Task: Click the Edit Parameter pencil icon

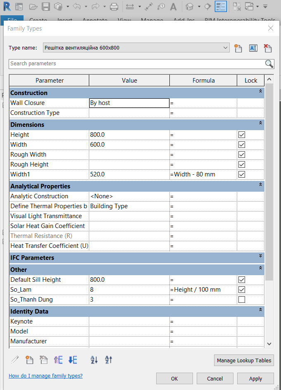Action: (15, 360)
